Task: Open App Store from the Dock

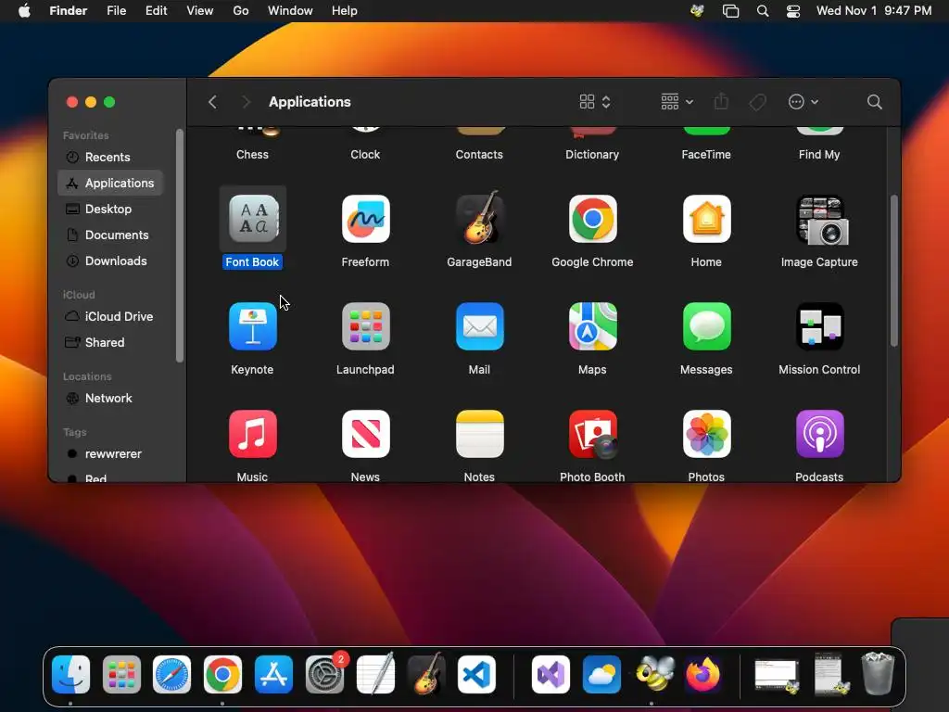Action: tap(273, 675)
